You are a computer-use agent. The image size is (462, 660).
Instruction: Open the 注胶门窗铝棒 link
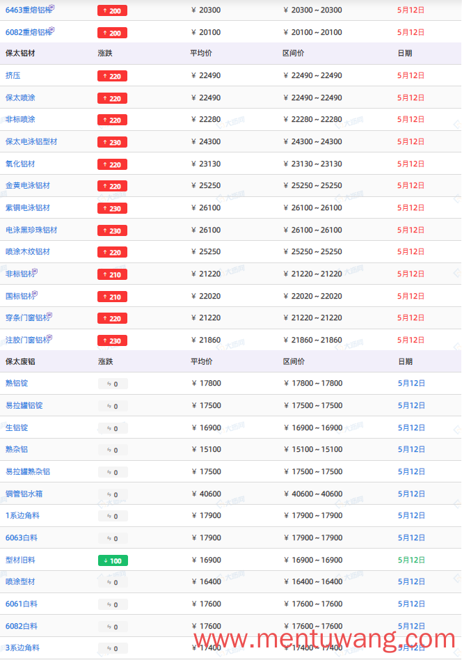click(x=27, y=340)
